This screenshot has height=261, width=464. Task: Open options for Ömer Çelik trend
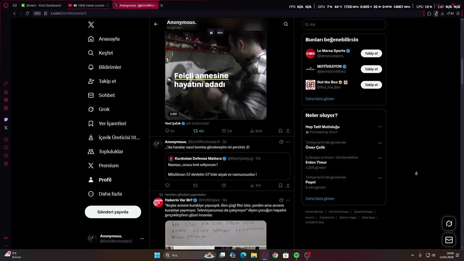(x=380, y=143)
